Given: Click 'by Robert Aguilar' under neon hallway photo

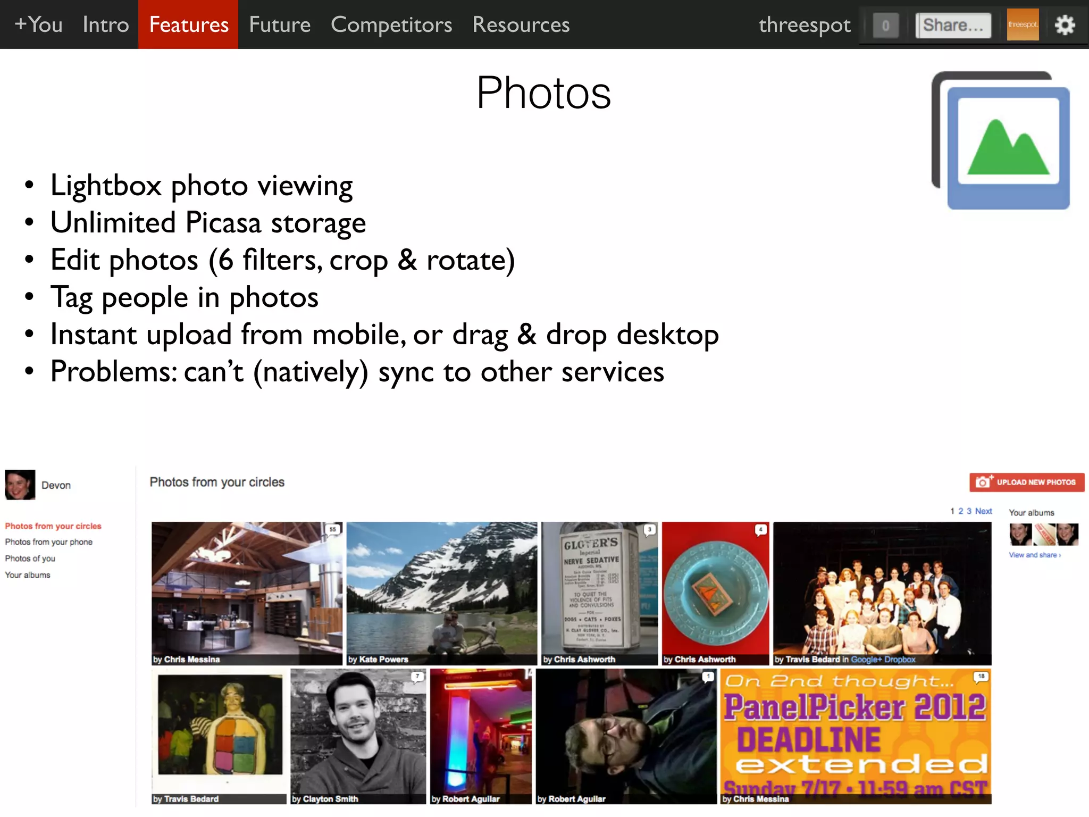Looking at the screenshot, I should pyautogui.click(x=465, y=799).
